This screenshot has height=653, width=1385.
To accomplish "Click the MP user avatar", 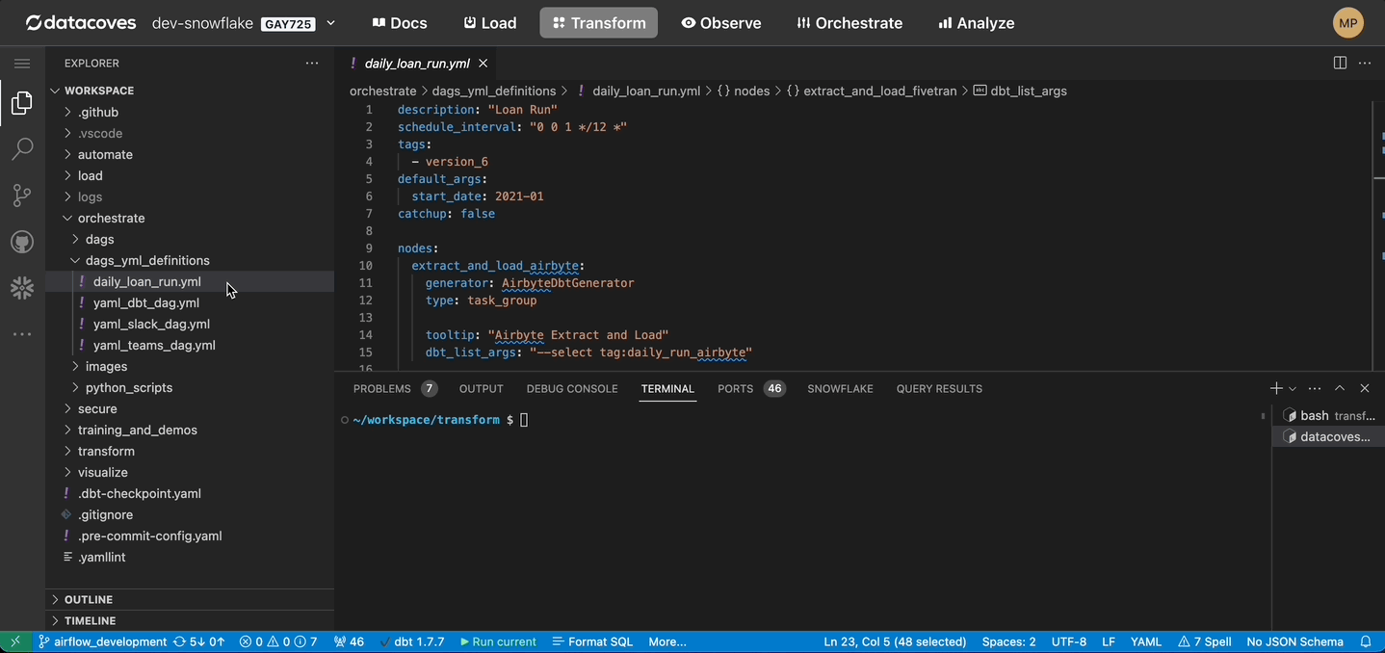I will pyautogui.click(x=1348, y=23).
